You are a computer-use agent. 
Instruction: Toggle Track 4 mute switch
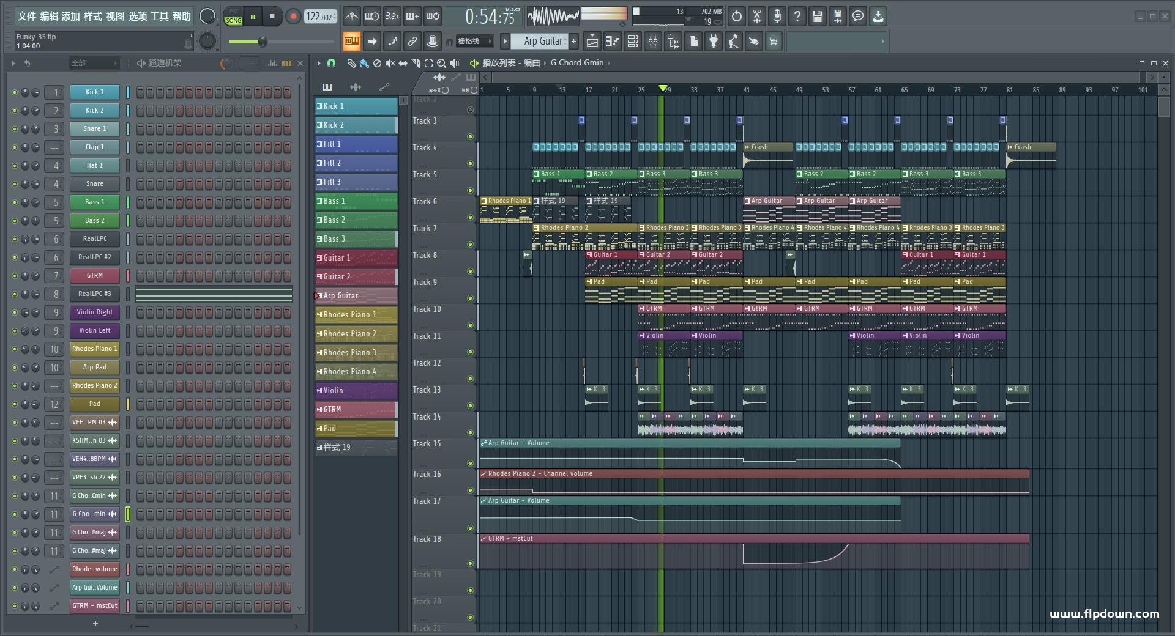[x=470, y=163]
